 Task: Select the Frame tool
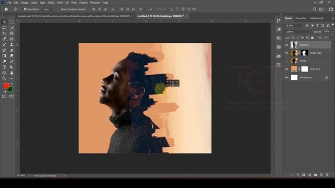(x=12, y=33)
